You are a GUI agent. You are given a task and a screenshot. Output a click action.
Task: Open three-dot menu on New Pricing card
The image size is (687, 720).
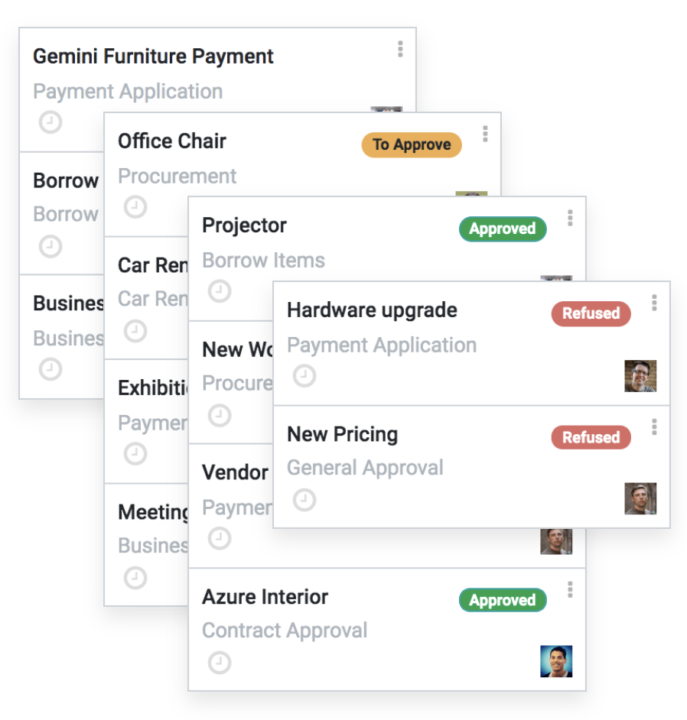654,426
